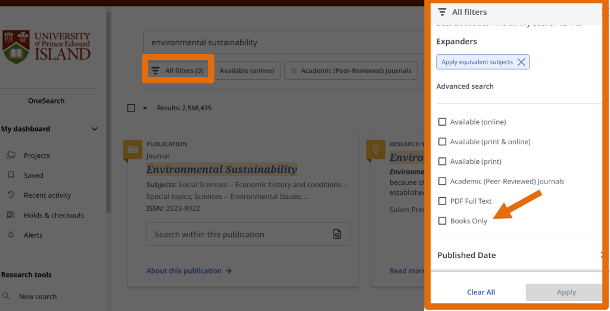
Task: Check the Available (online) checkbox in panel
Action: click(x=442, y=122)
